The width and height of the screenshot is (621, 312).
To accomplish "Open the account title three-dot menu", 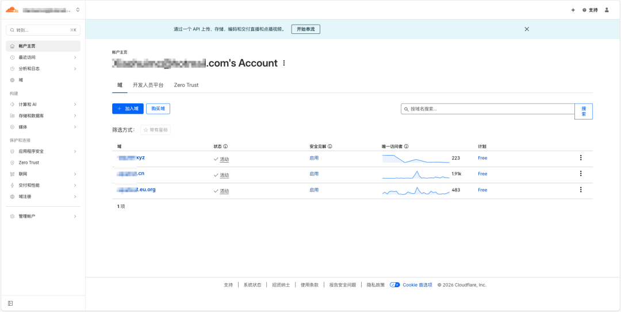I will (x=284, y=63).
